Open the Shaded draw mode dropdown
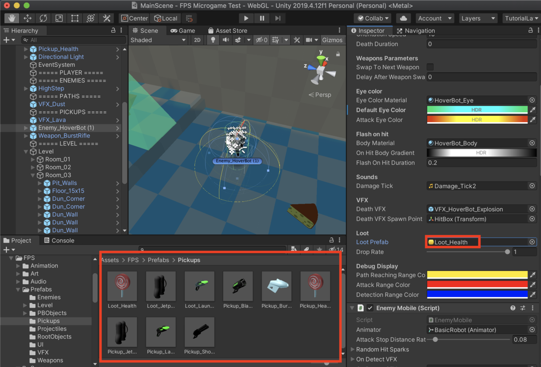541x367 pixels. coord(158,40)
